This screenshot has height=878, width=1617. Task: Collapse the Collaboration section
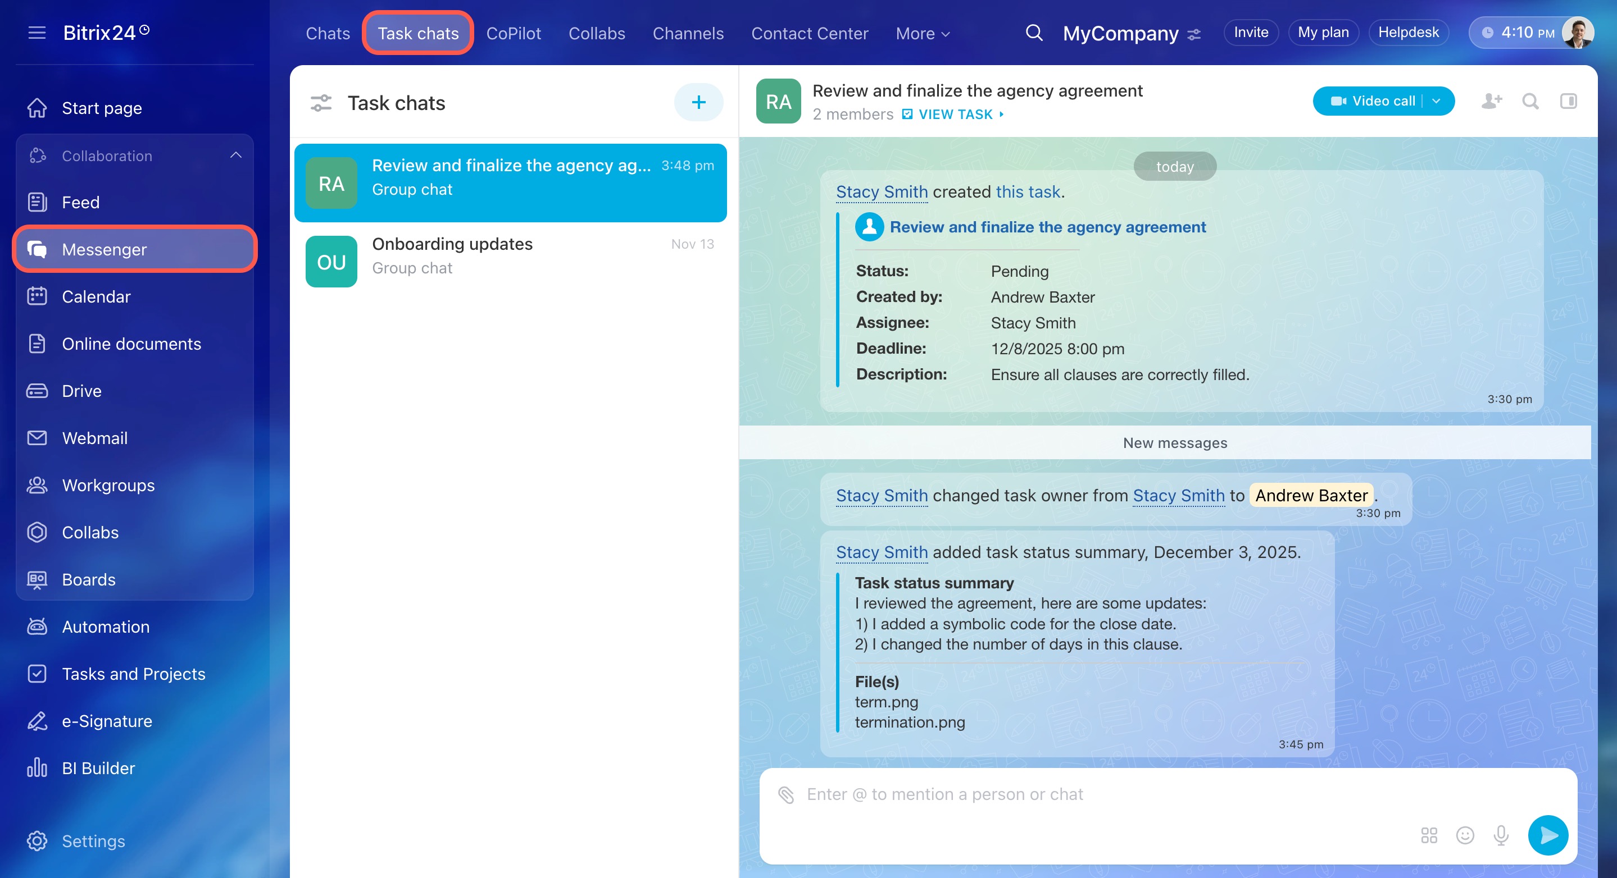[235, 156]
